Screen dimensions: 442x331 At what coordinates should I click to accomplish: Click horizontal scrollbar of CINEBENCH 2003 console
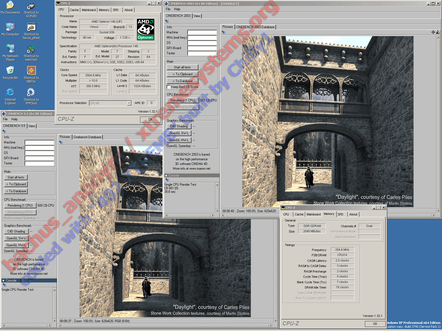(190, 215)
